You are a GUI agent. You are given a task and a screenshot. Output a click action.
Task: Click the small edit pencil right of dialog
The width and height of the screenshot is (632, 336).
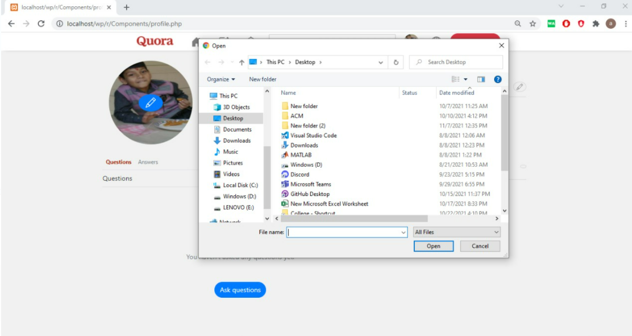point(519,87)
